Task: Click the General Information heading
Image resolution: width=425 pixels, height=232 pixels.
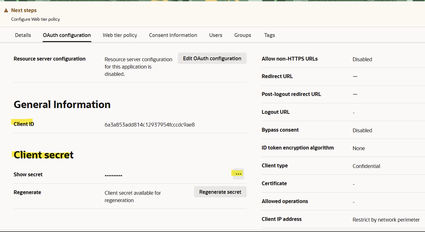Action: click(x=62, y=104)
